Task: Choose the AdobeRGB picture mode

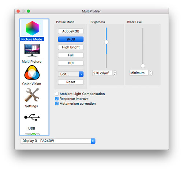Action: tap(71, 31)
